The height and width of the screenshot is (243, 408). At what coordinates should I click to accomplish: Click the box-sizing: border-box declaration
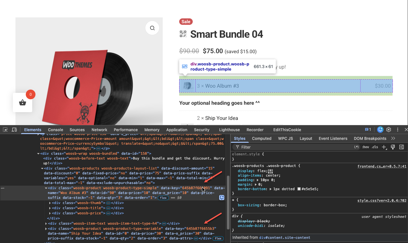[262, 205]
